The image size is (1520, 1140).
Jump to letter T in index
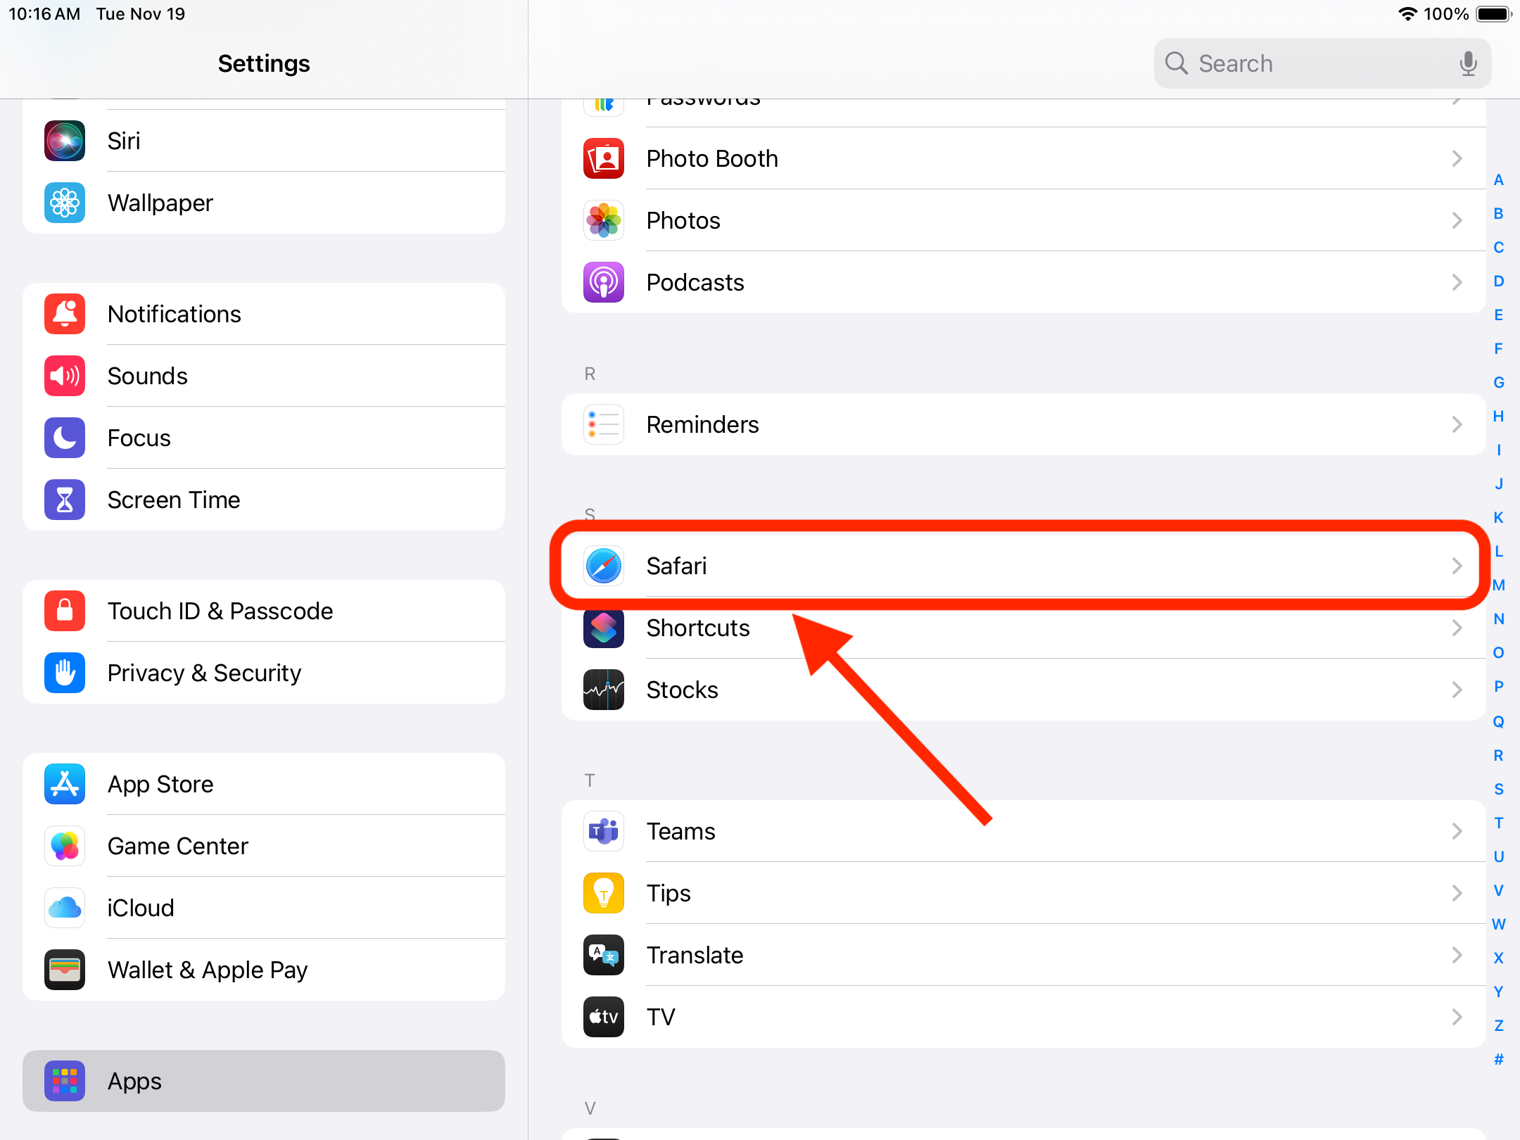1499,823
